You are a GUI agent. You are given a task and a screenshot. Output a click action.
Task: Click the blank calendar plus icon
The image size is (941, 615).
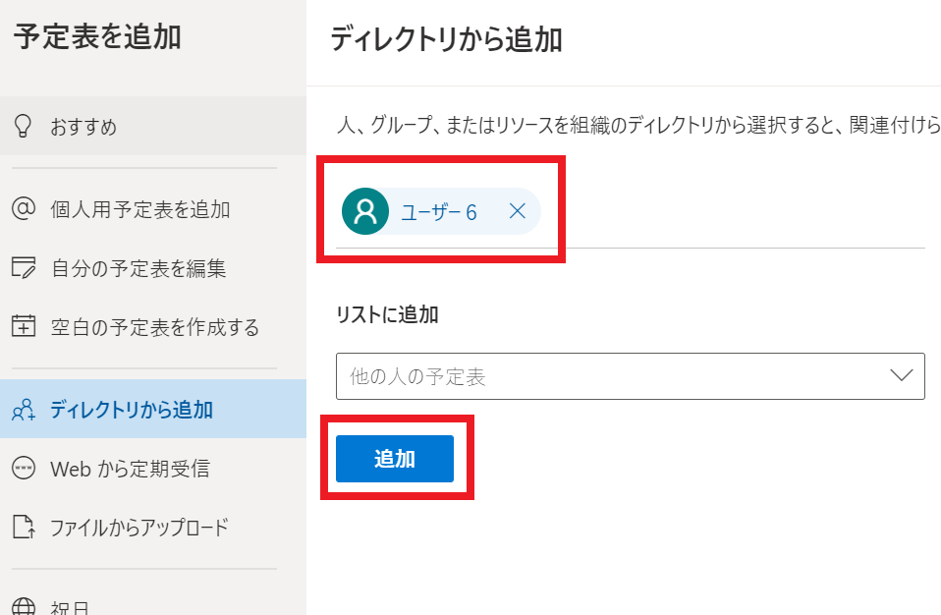24,326
